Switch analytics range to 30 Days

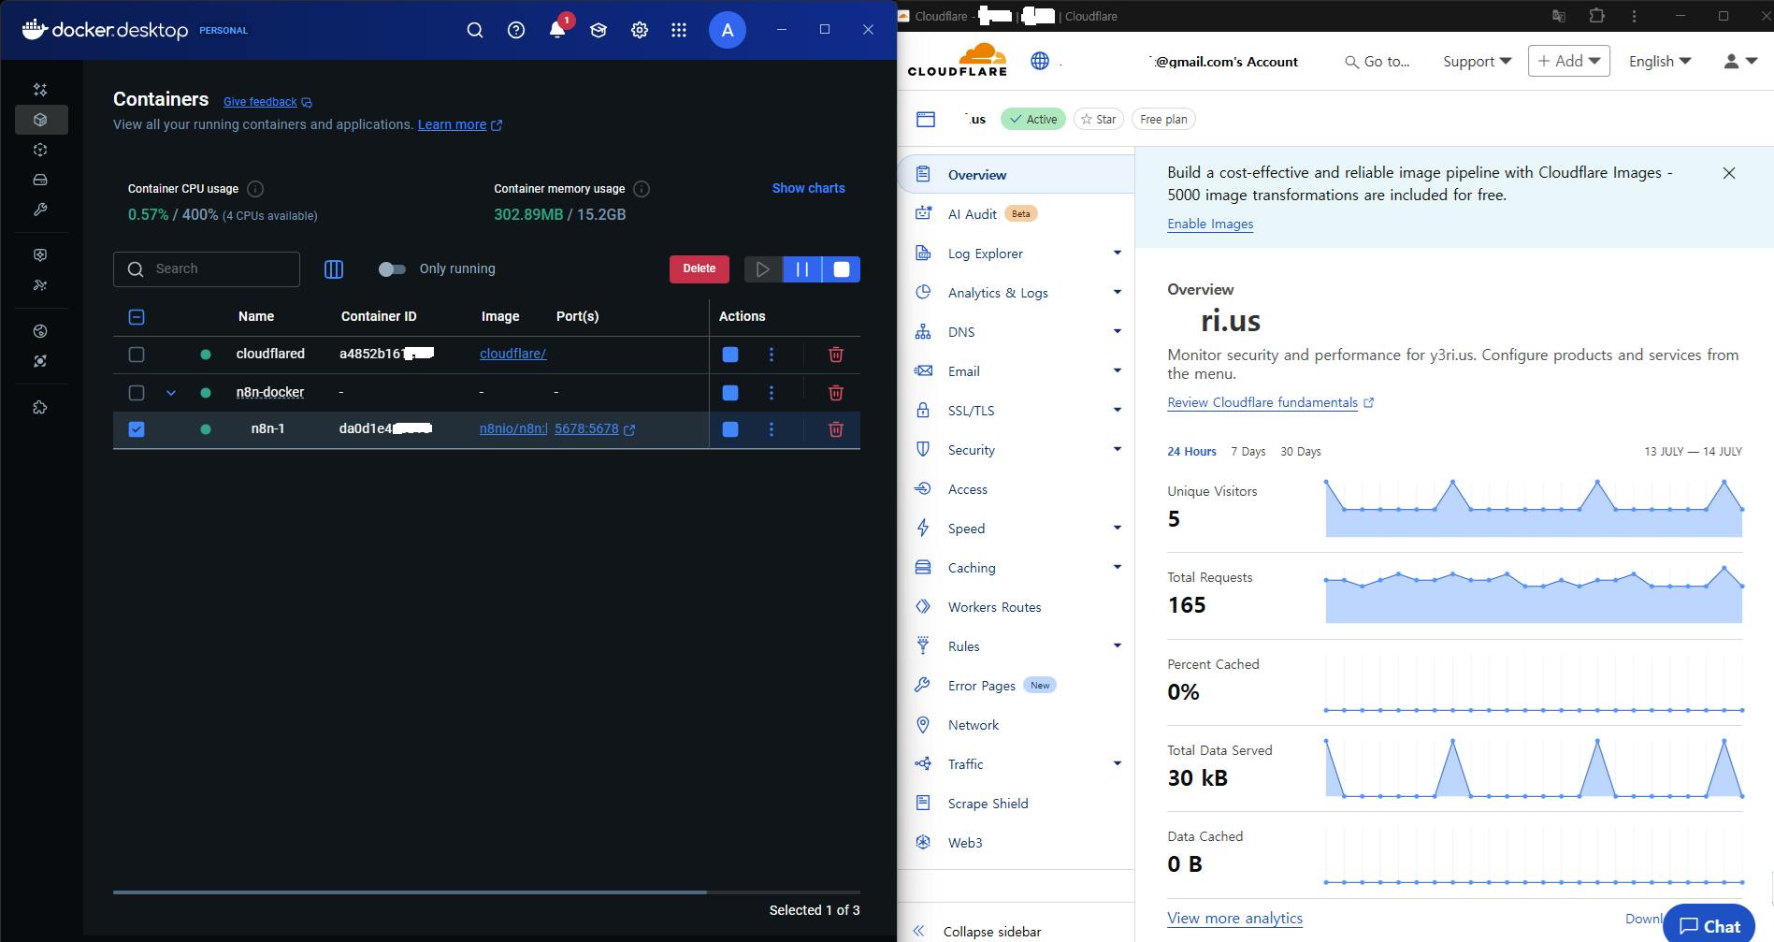tap(1301, 452)
